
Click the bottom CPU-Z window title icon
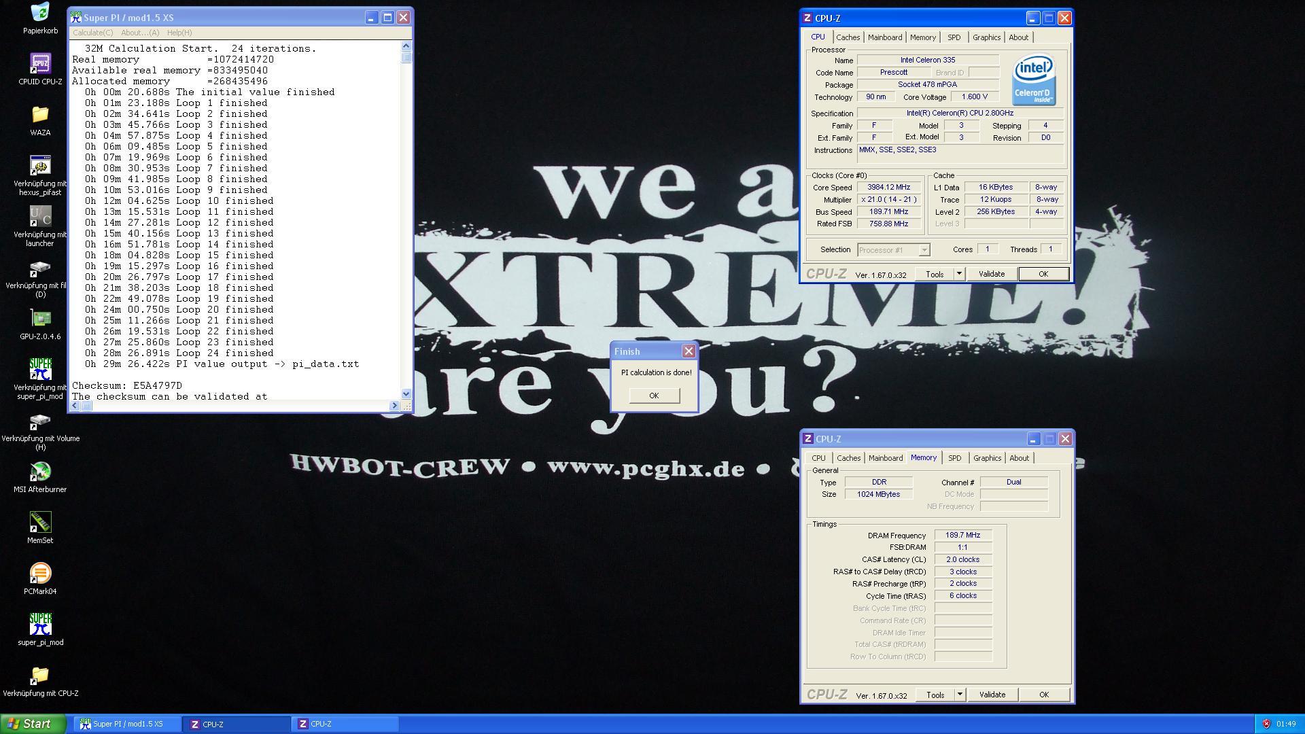[x=808, y=439]
